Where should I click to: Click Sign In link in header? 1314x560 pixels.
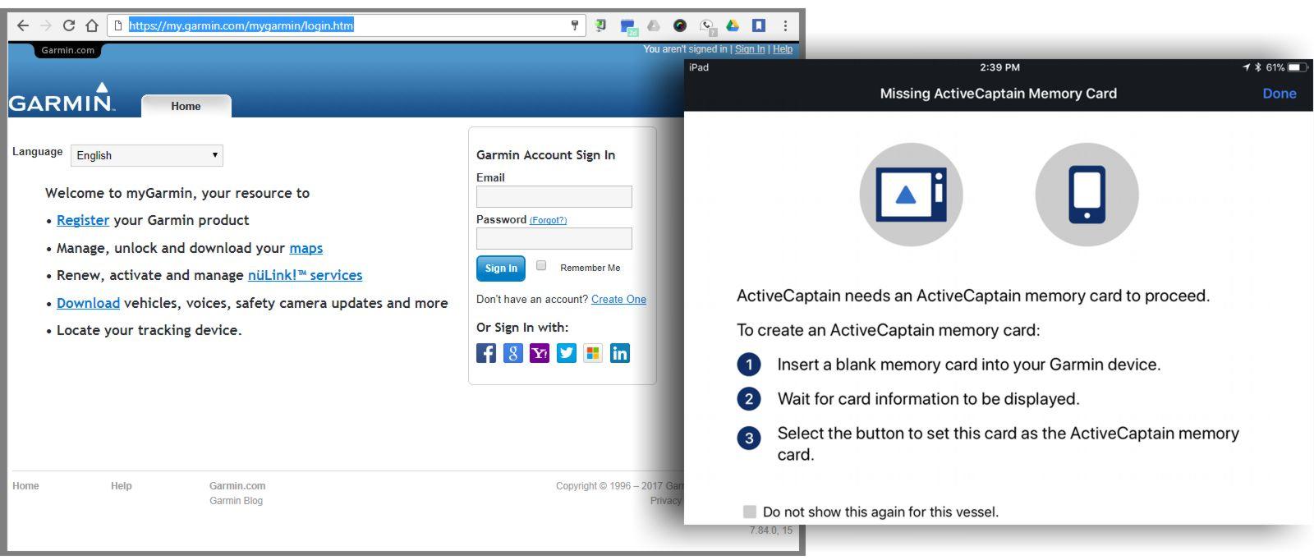(750, 49)
